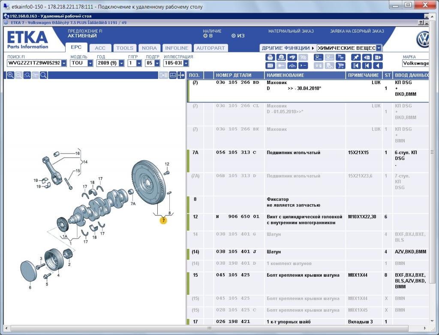Switch to the AUTOPART tab

point(210,48)
